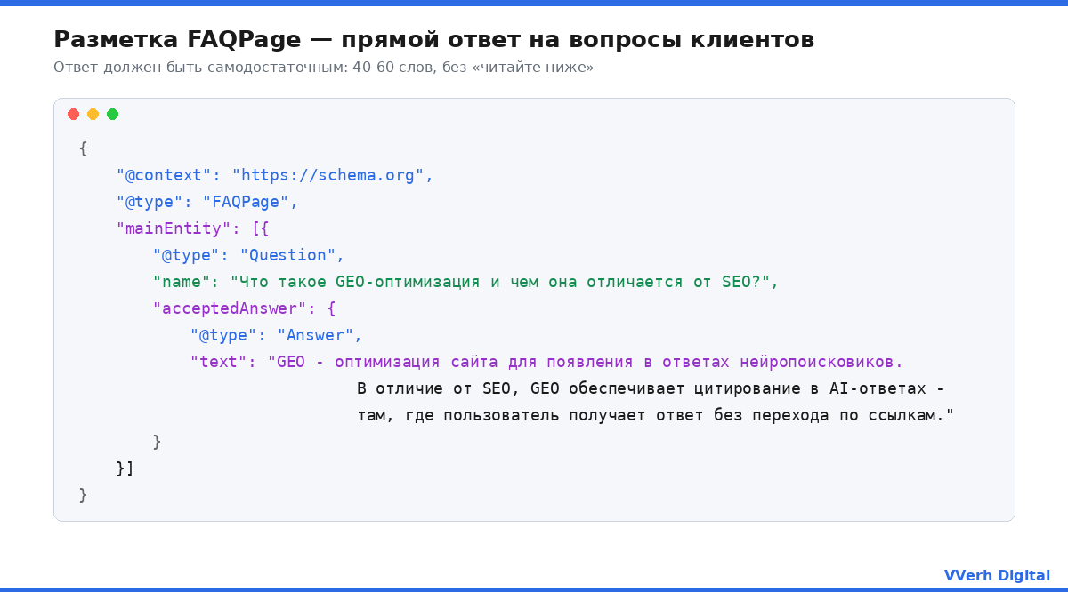Click the "acceptedAnswer": { line

coord(244,308)
